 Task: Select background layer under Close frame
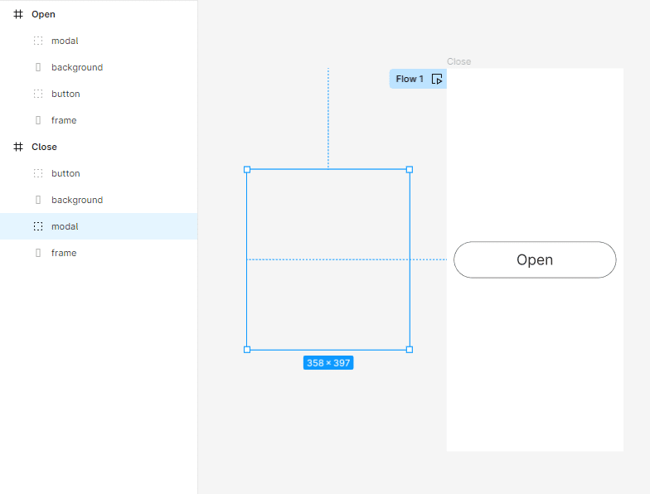99,200
